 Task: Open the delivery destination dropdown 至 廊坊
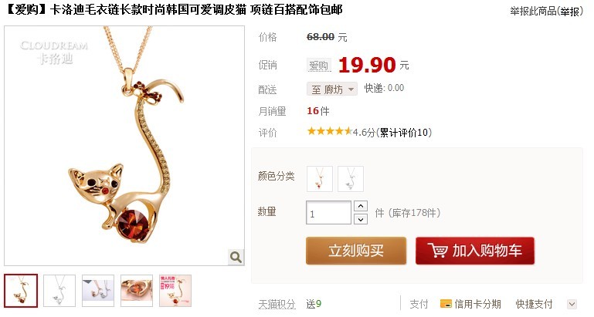click(x=332, y=89)
